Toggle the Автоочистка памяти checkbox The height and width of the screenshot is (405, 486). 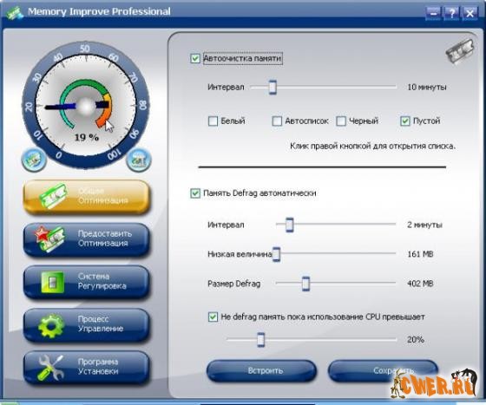tap(195, 58)
